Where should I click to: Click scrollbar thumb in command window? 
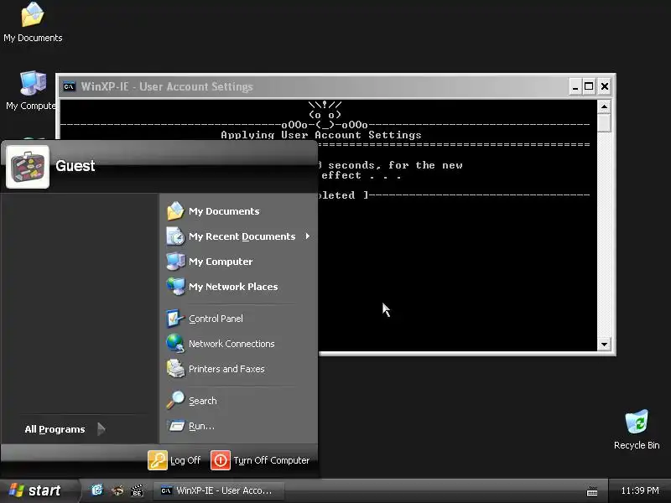(604, 122)
